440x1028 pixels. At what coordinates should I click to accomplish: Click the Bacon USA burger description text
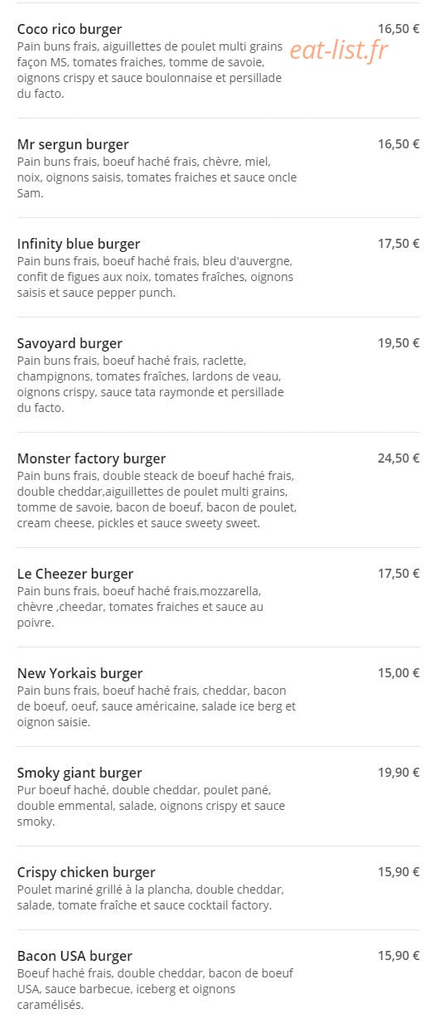tap(155, 989)
